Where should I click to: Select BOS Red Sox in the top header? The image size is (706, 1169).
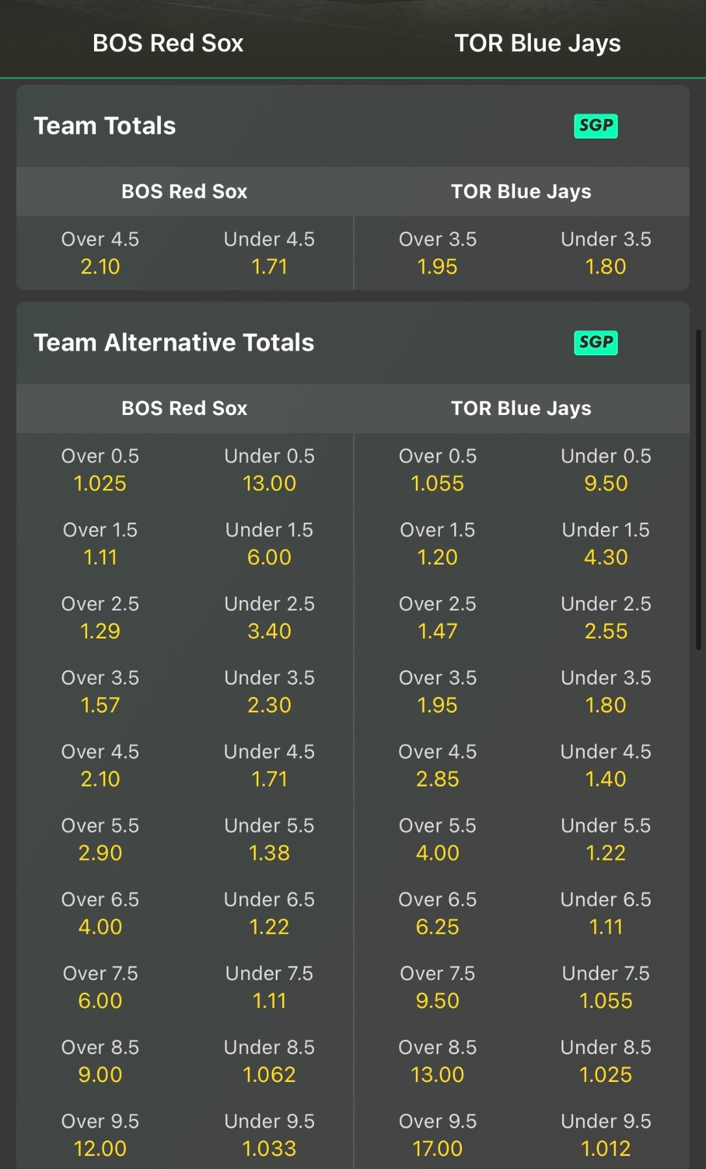(x=167, y=43)
